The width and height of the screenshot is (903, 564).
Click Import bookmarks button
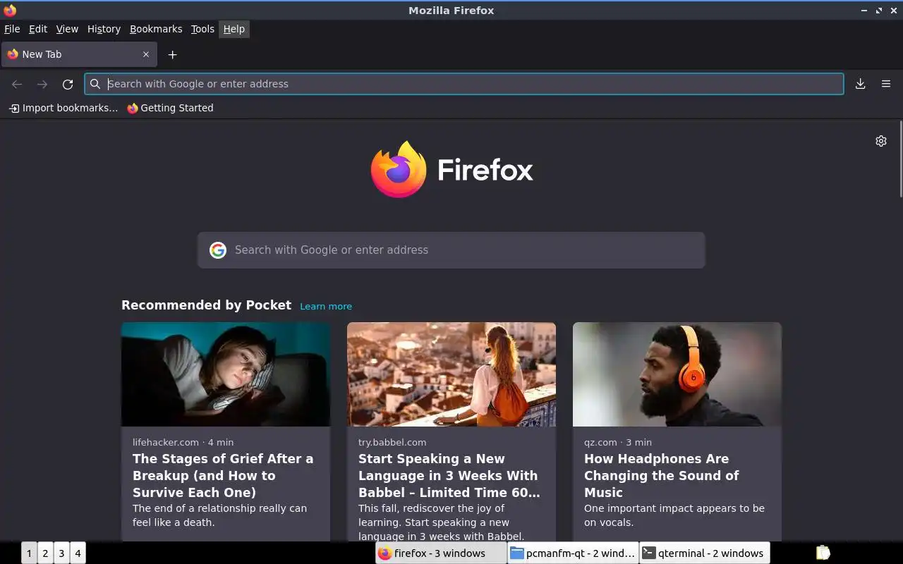click(63, 108)
